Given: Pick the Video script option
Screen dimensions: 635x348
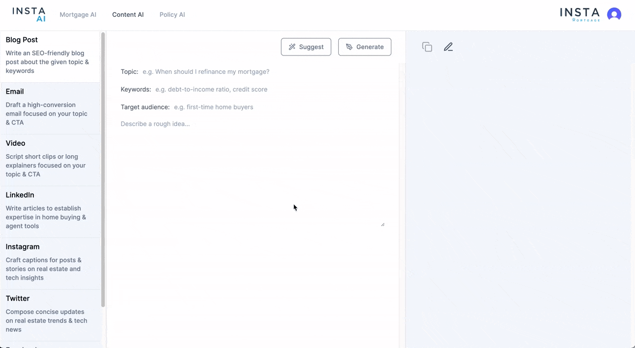Looking at the screenshot, I should pos(50,159).
